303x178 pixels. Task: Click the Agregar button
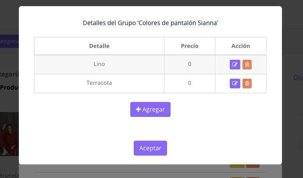tap(150, 109)
